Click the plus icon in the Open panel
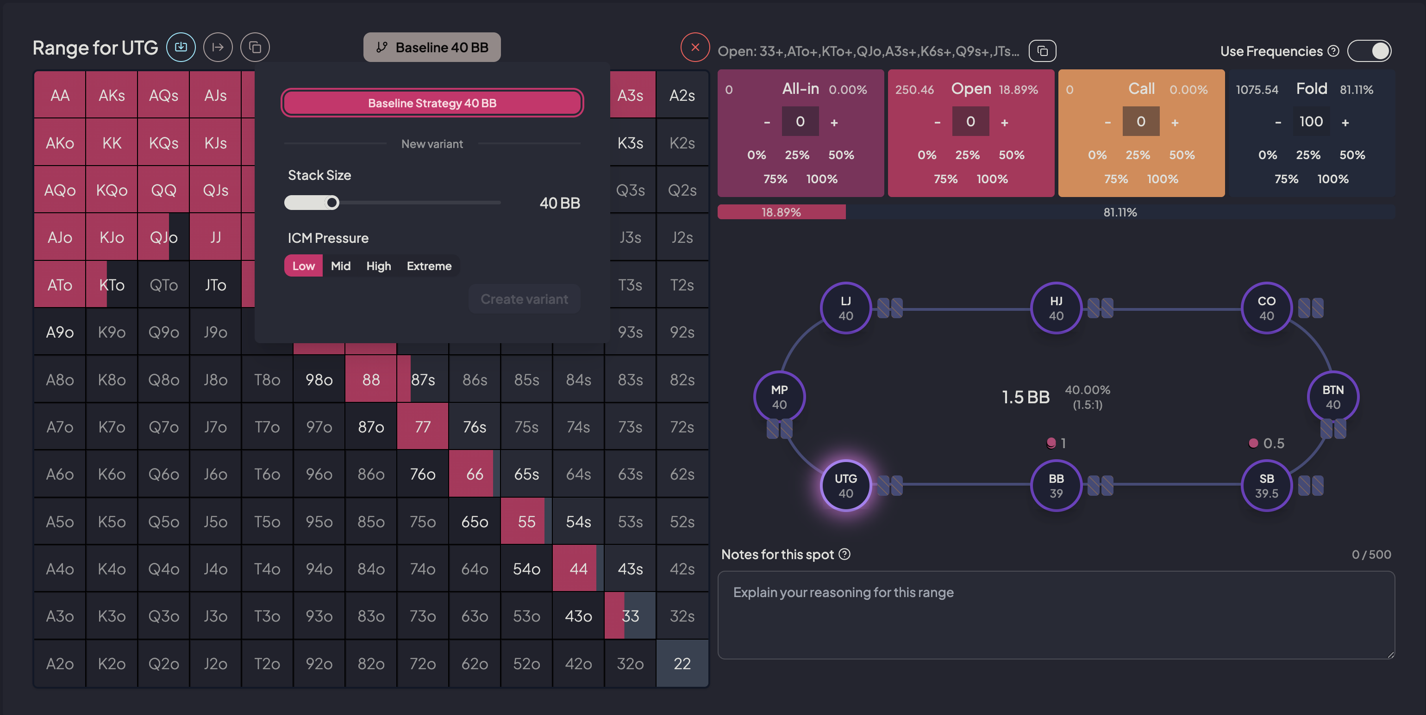This screenshot has width=1426, height=715. click(x=1004, y=122)
